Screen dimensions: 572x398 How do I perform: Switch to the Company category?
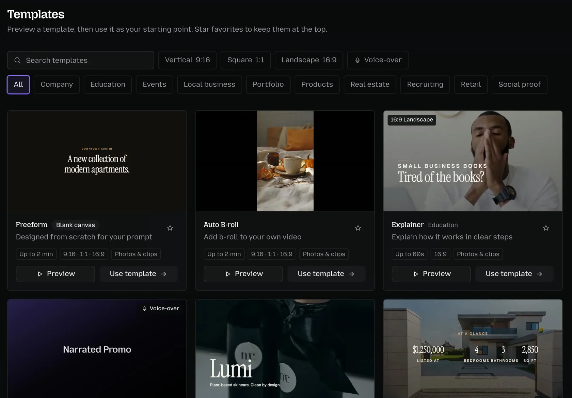pos(57,84)
